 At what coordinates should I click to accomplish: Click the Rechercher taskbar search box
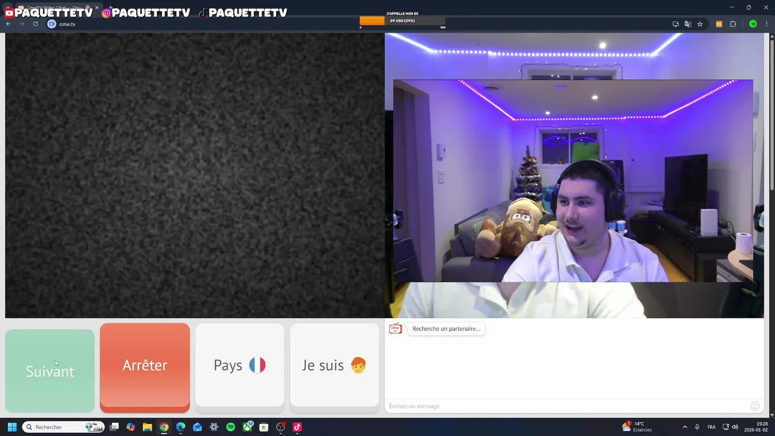tap(64, 427)
